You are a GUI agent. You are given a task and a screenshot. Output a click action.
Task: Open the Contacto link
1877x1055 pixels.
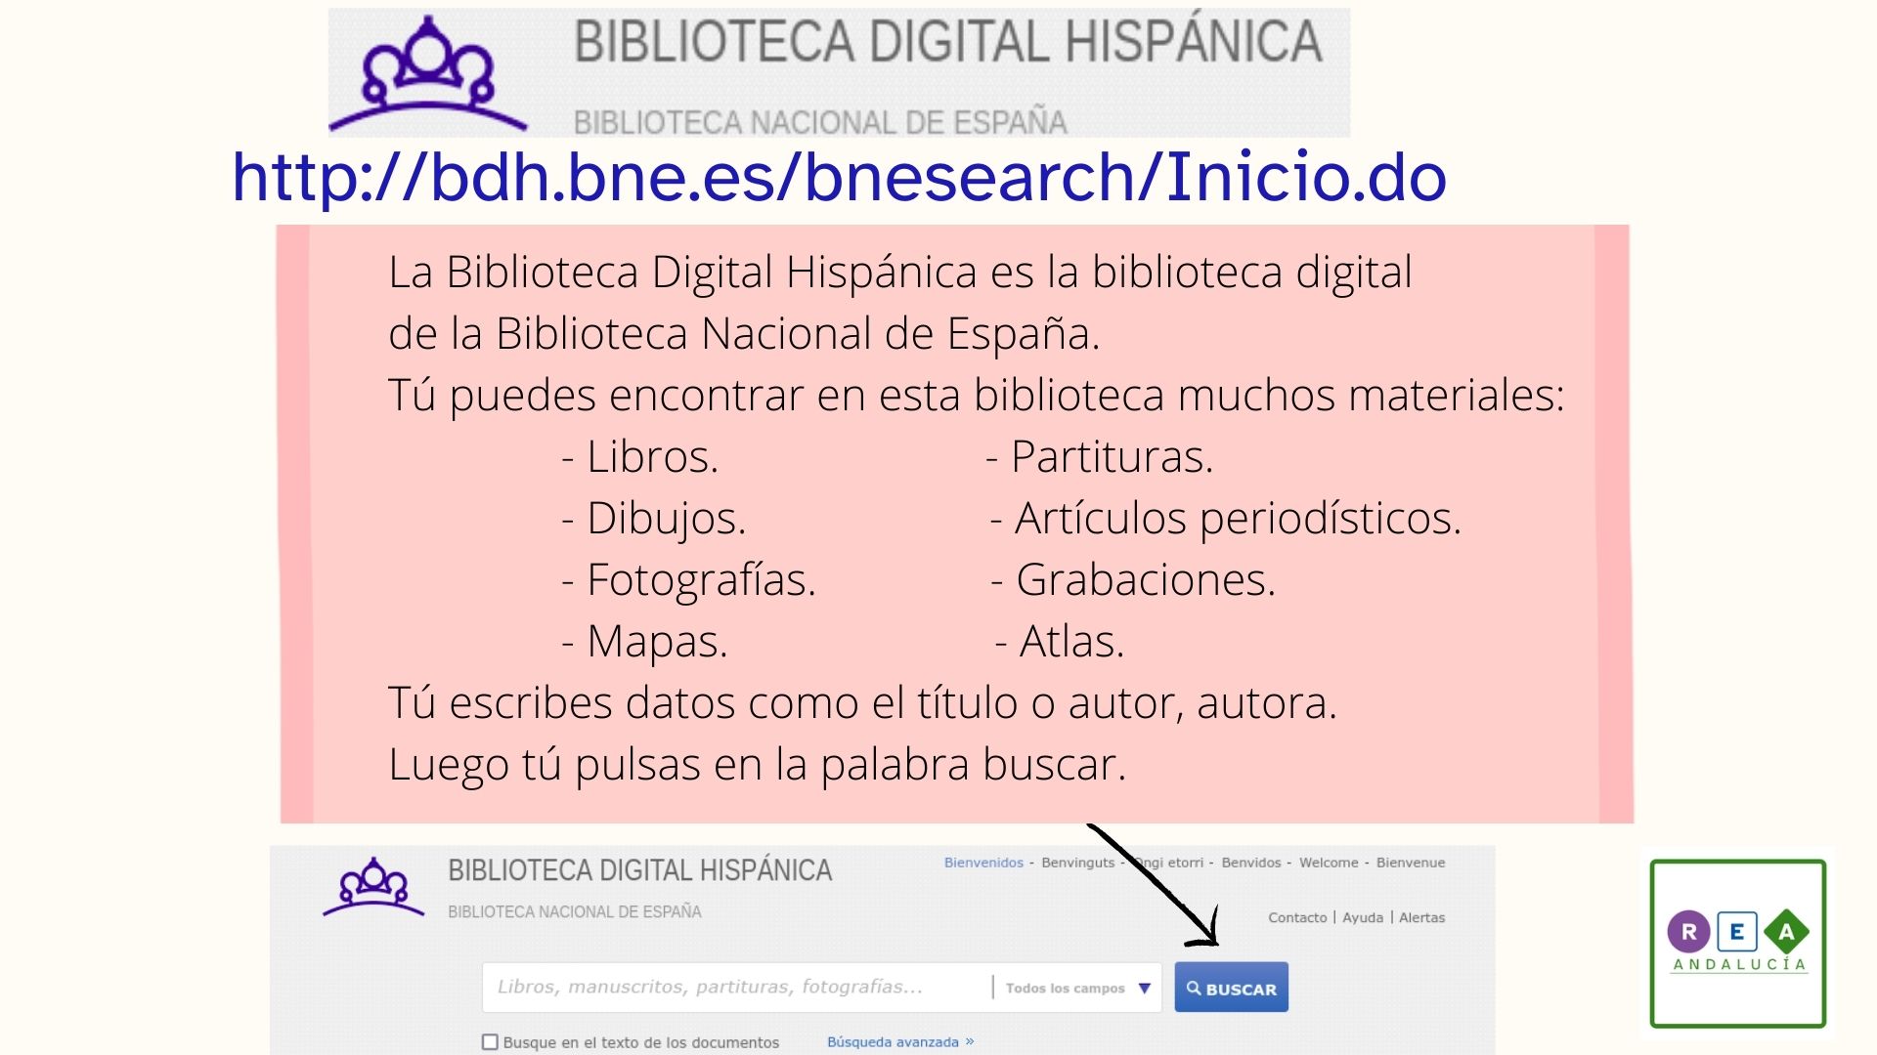point(1297,917)
